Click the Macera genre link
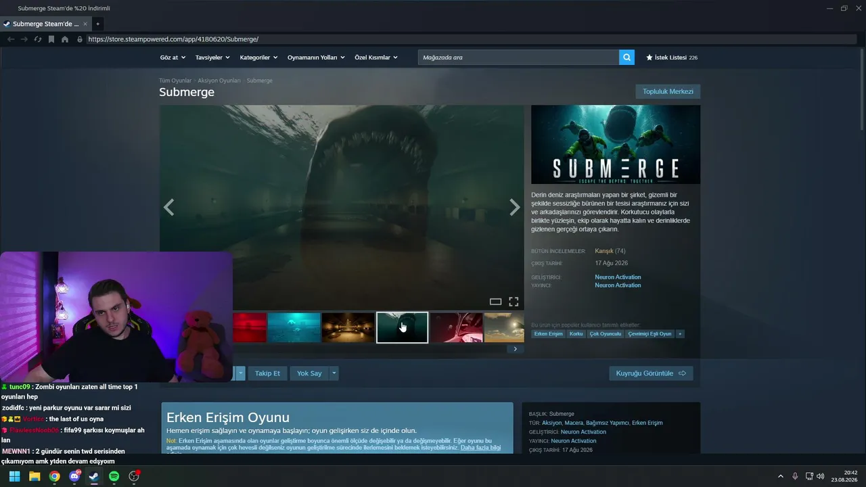The height and width of the screenshot is (487, 866). pos(574,423)
